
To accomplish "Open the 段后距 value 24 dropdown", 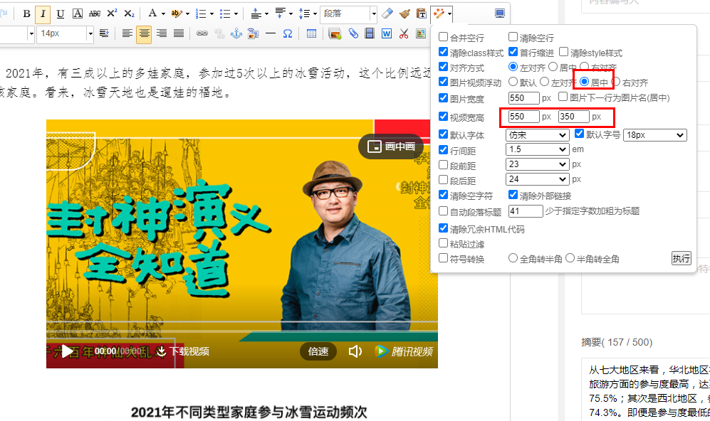I will coord(538,179).
